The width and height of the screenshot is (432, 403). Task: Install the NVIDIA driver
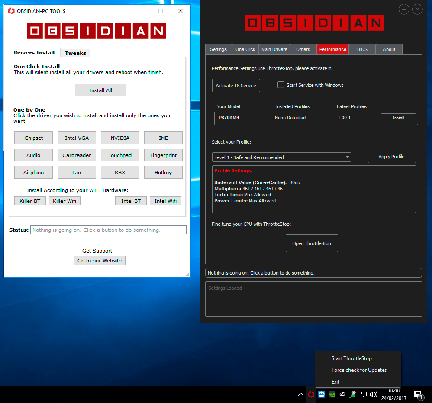(x=120, y=138)
